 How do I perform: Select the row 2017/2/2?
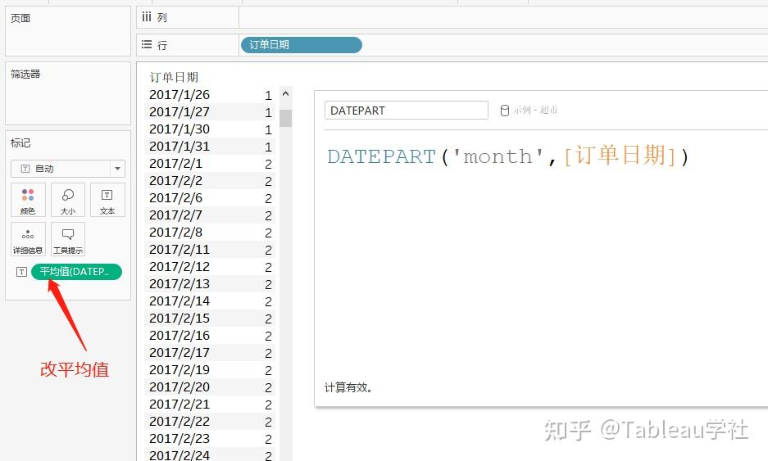click(x=210, y=181)
